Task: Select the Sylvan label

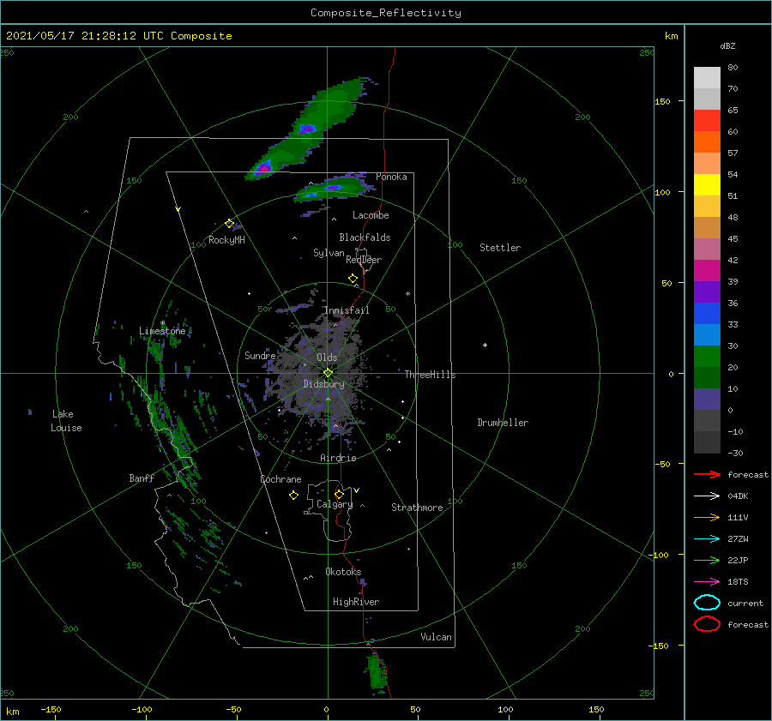Action: [329, 253]
